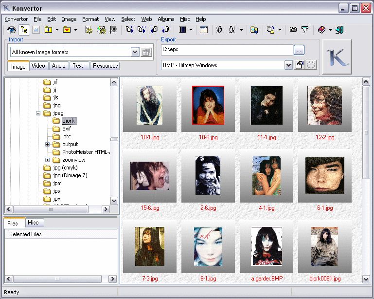Click the first face portrait icon

[219, 30]
